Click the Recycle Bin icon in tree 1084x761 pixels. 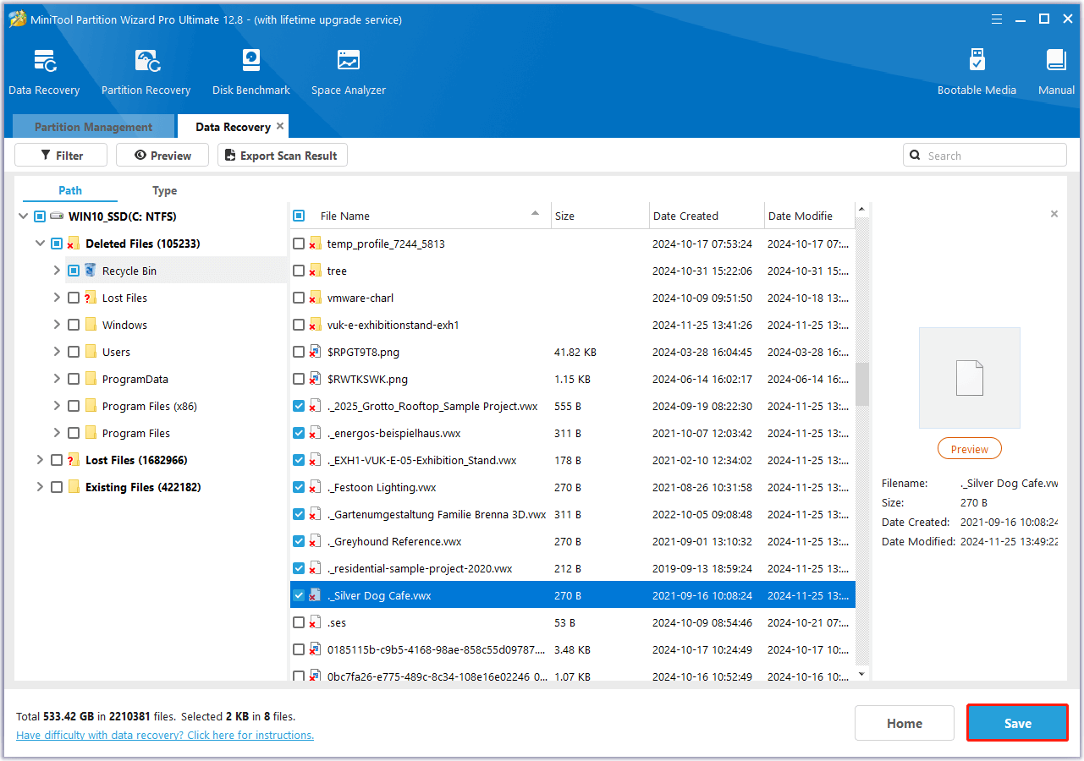(x=91, y=271)
